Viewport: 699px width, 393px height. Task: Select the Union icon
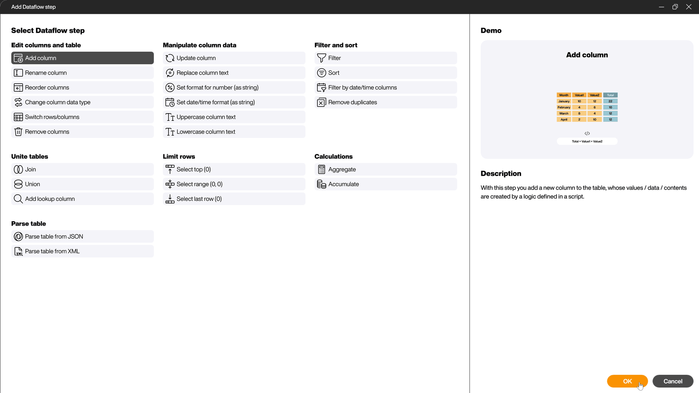point(18,184)
